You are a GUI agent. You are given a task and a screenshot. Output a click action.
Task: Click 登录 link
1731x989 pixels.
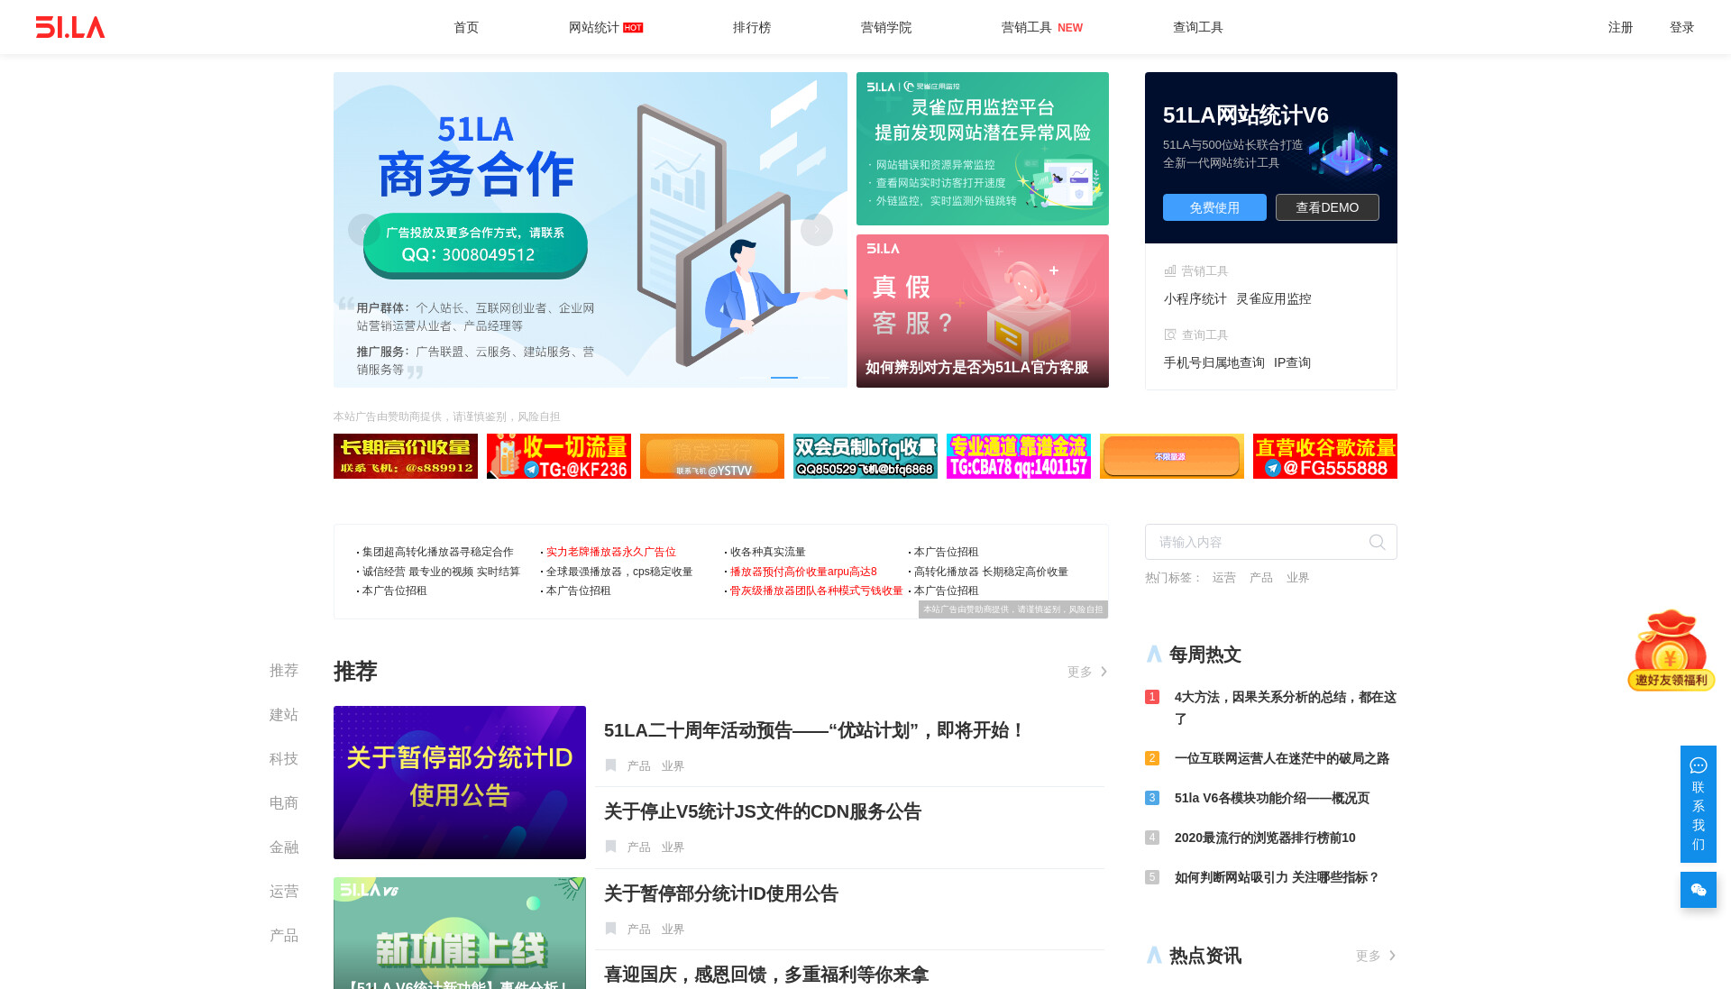click(x=1682, y=27)
